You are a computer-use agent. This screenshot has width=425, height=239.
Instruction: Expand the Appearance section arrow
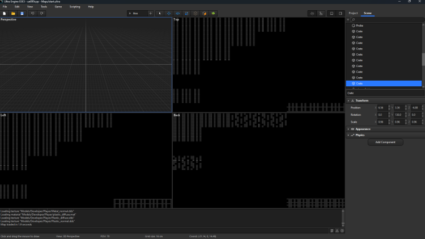tap(348, 129)
